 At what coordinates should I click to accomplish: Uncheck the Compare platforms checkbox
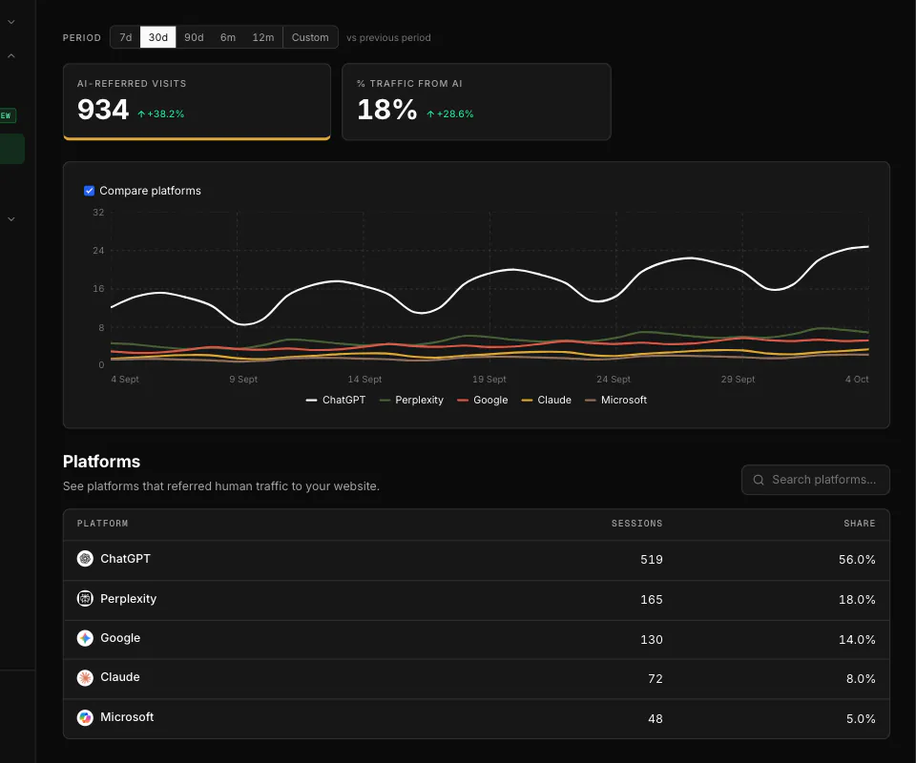(x=90, y=191)
